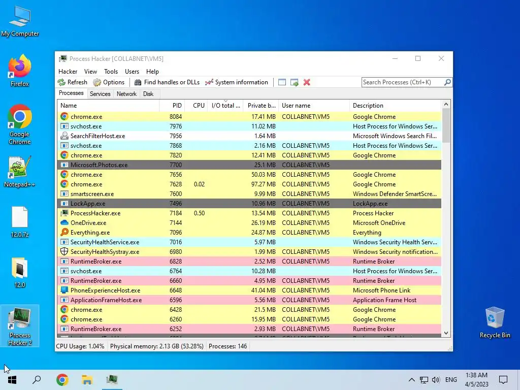
Task: Select the 12.0 folder on desktop
Action: click(20, 272)
